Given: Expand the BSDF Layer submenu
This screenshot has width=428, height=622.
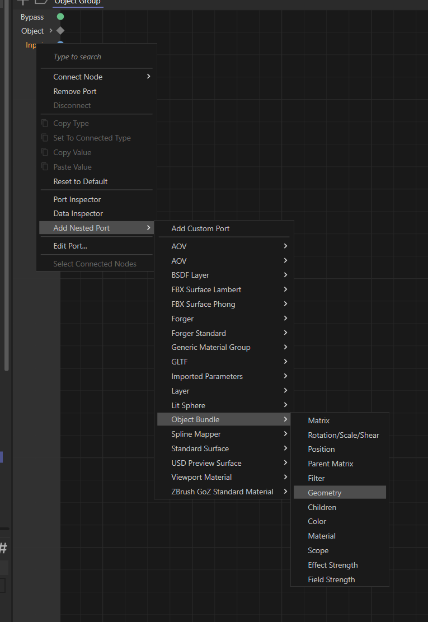Looking at the screenshot, I should pyautogui.click(x=285, y=275).
